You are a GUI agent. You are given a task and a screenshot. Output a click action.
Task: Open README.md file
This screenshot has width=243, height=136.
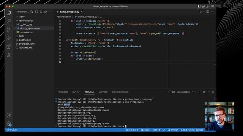25,48
